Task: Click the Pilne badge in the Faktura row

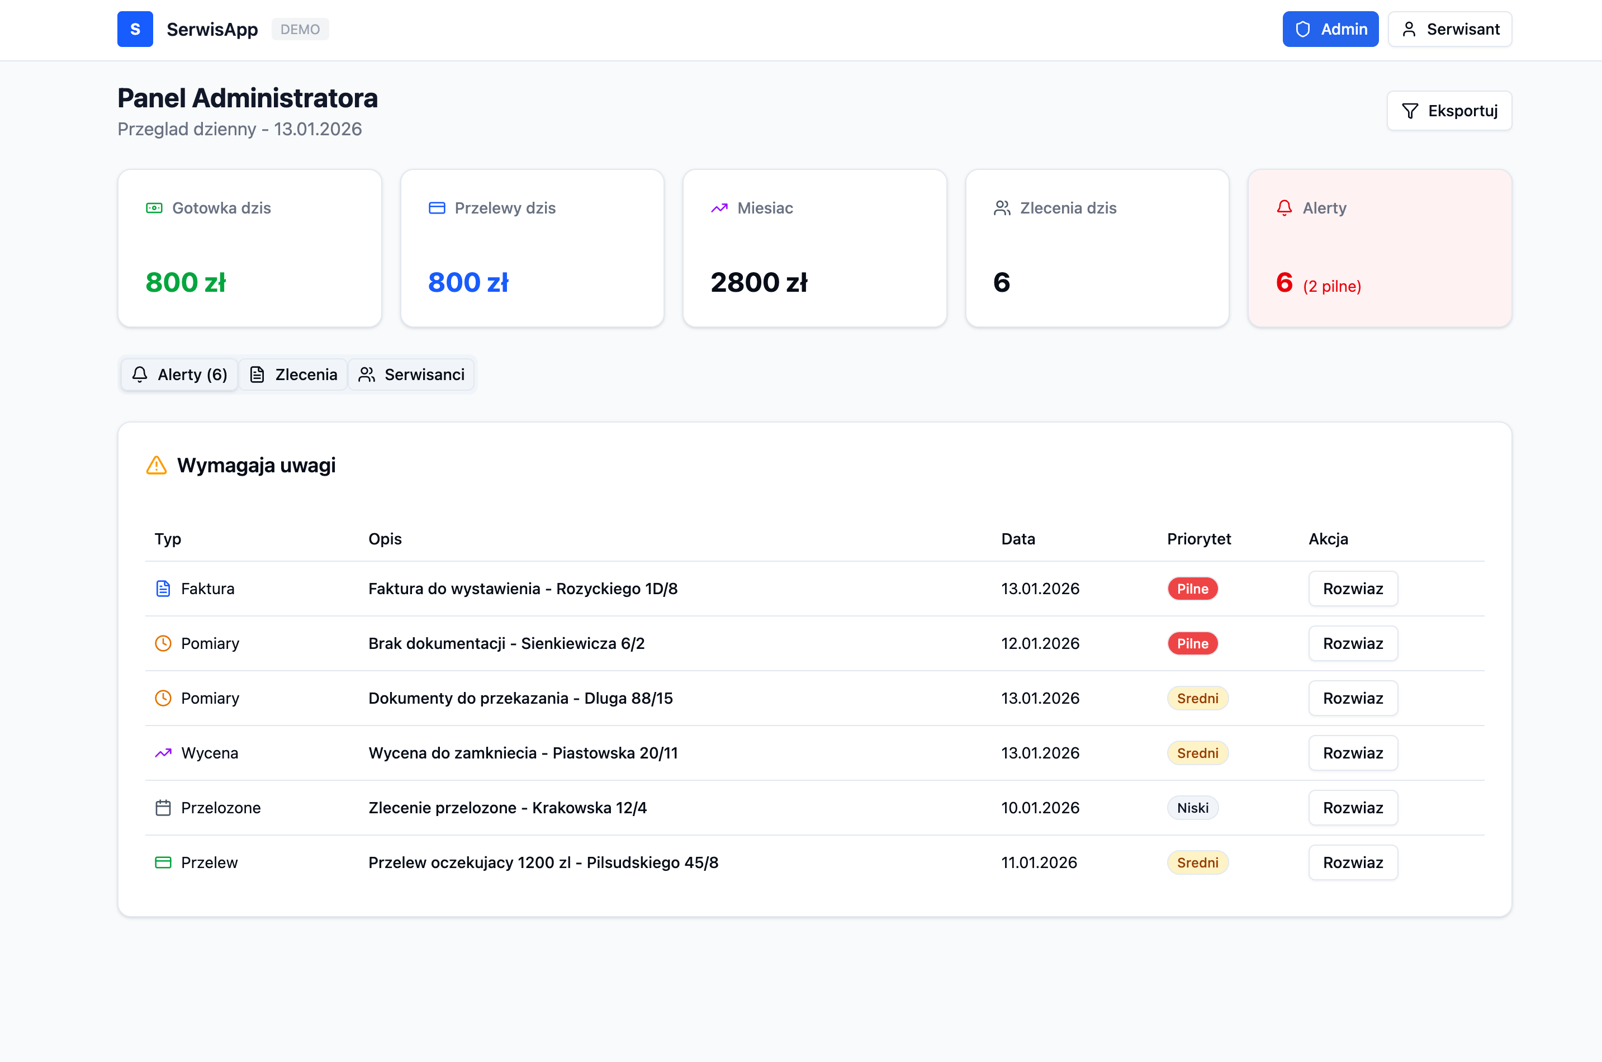Action: 1192,589
